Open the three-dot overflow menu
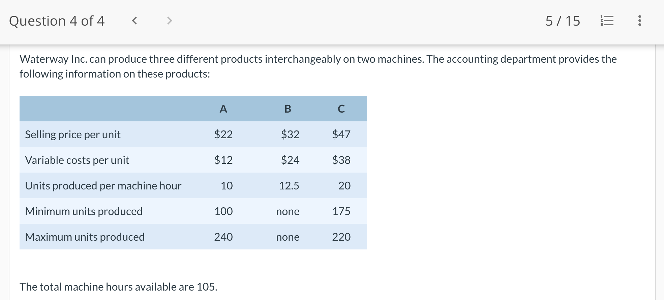This screenshot has height=300, width=664. (x=639, y=21)
